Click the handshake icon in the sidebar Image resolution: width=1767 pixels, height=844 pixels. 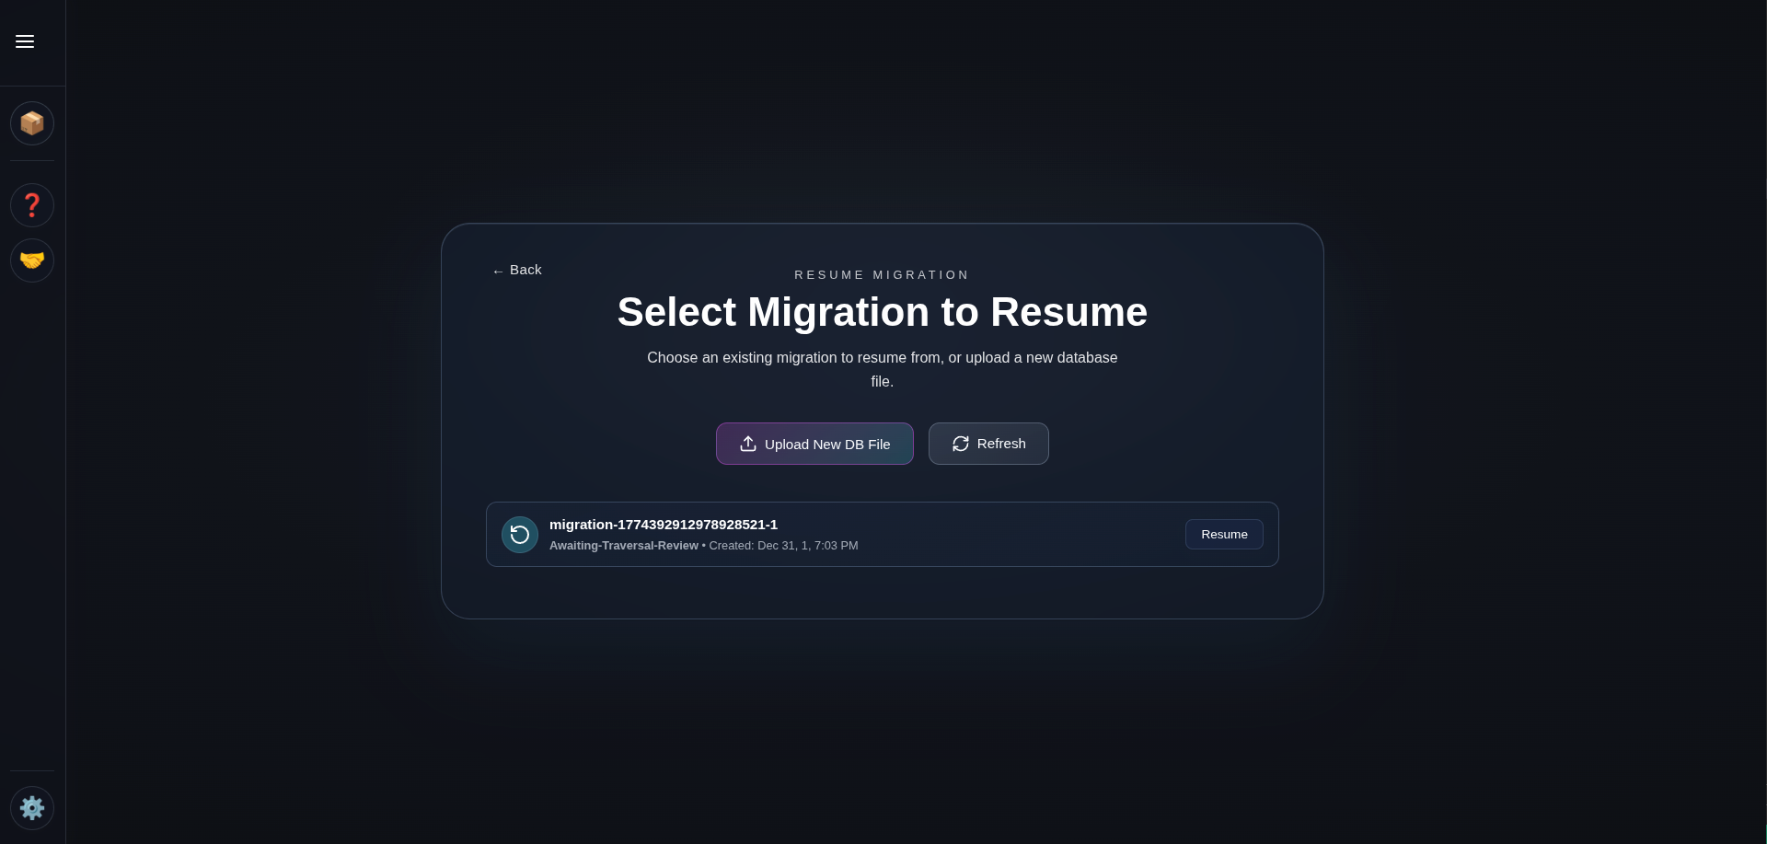[x=32, y=260]
